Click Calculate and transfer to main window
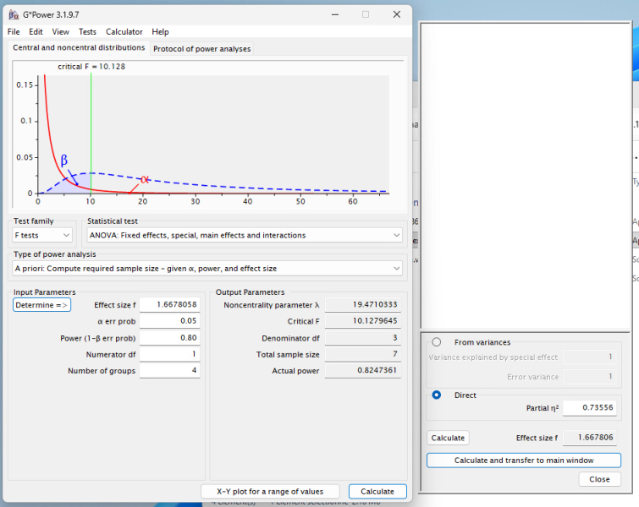 524,461
